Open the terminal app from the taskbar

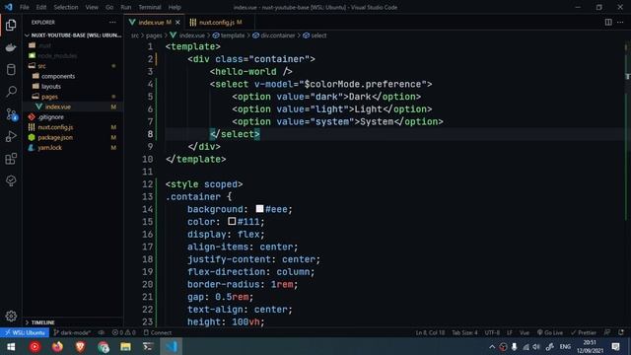(x=148, y=346)
